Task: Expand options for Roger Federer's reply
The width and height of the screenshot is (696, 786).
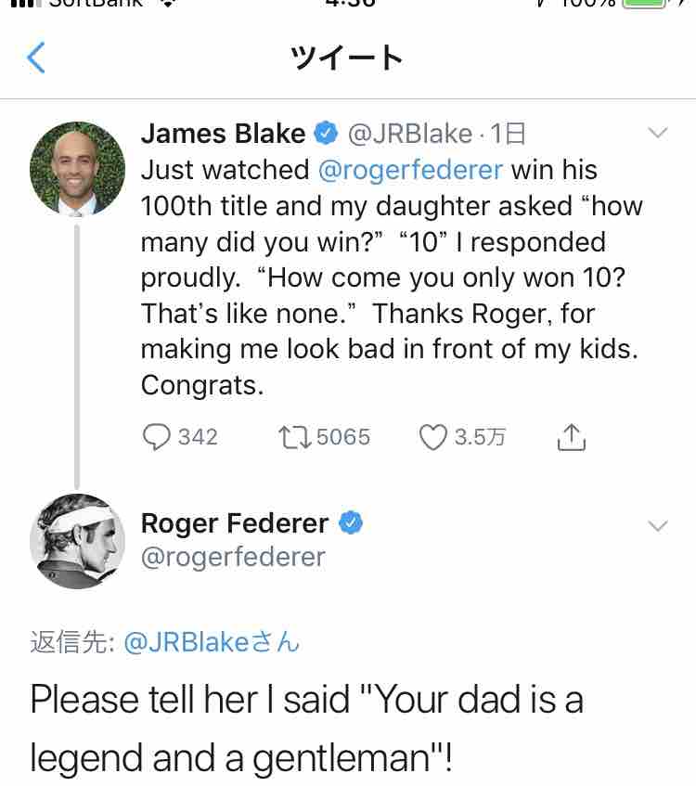Action: 657,525
